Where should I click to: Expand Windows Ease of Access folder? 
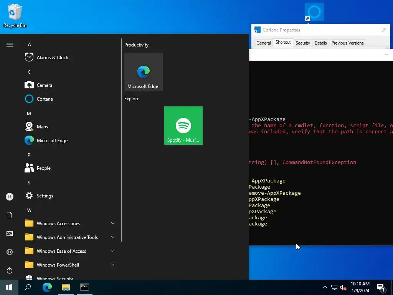point(70,251)
